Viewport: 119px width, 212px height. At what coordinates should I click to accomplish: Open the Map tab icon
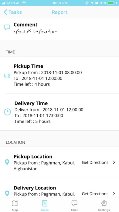15,203
